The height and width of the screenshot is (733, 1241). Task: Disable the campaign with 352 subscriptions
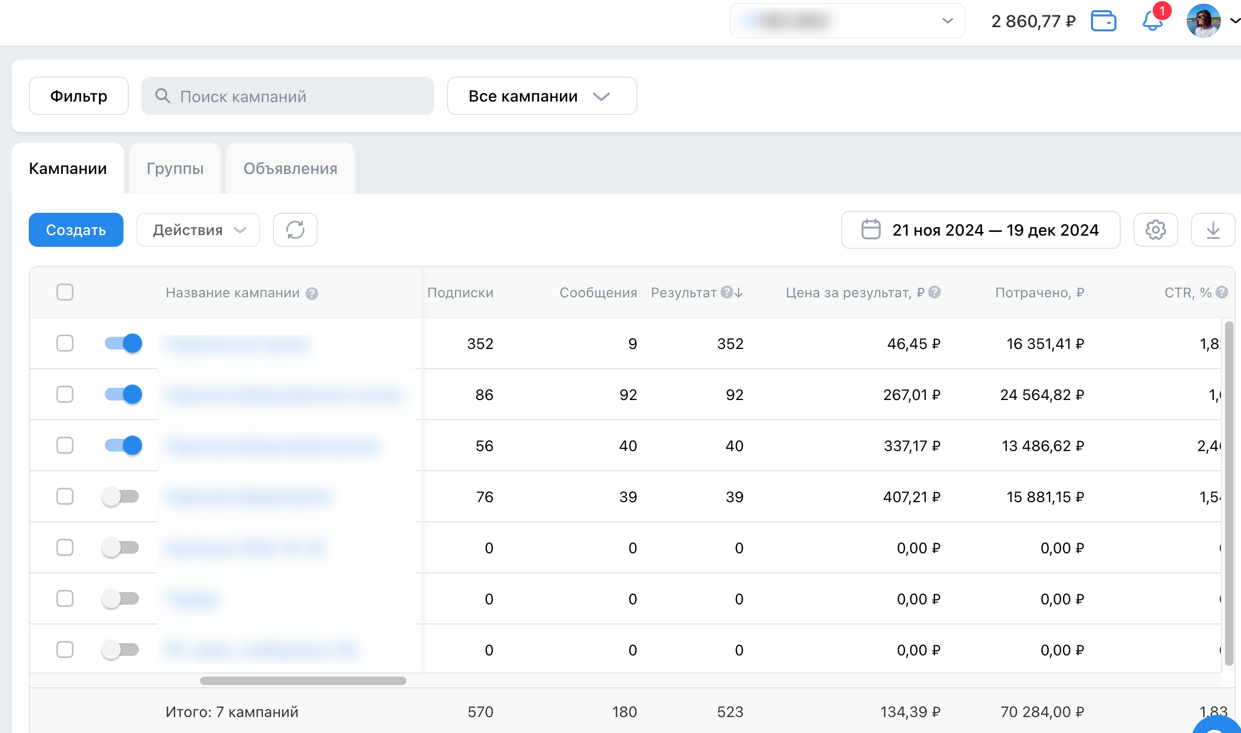coord(123,343)
